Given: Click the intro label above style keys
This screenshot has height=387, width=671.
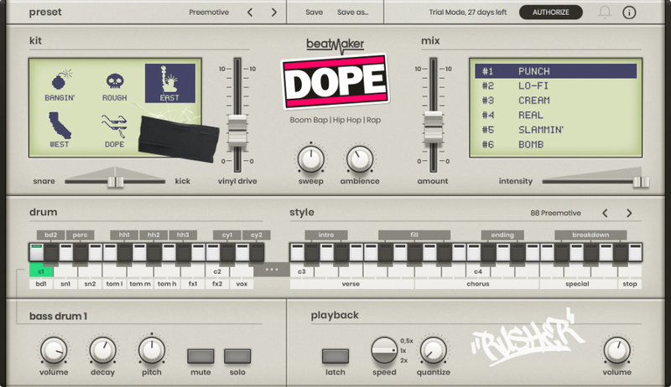Looking at the screenshot, I should pyautogui.click(x=326, y=235).
